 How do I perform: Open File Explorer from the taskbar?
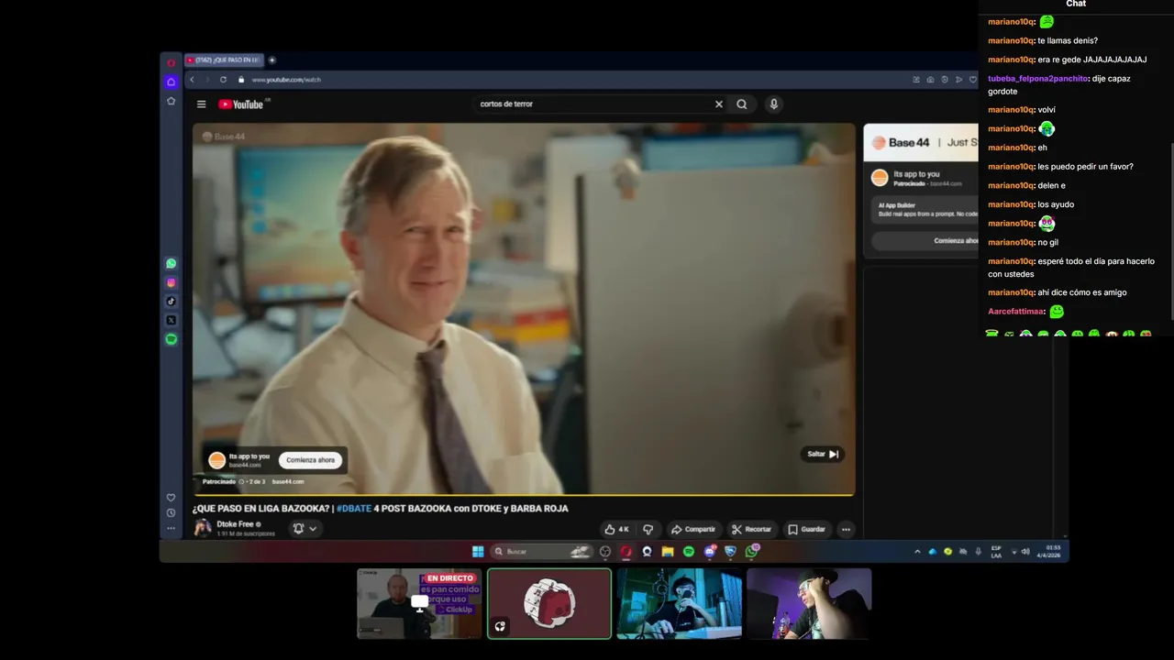pyautogui.click(x=668, y=552)
